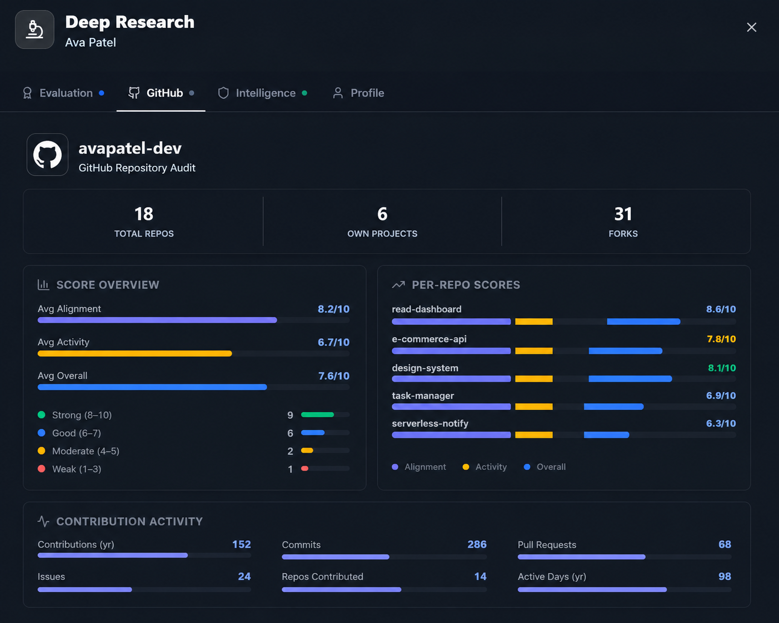Click the Strong (8–10) count bar
The width and height of the screenshot is (779, 623).
(325, 415)
